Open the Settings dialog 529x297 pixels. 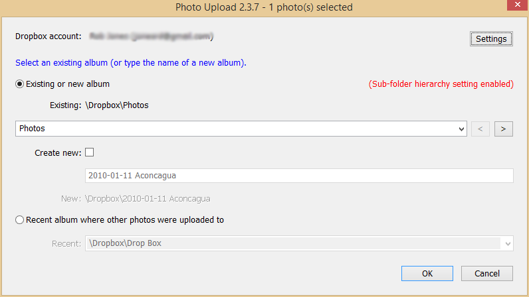click(491, 39)
